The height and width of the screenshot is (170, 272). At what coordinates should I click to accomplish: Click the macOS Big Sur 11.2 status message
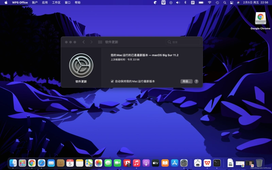[x=145, y=55]
